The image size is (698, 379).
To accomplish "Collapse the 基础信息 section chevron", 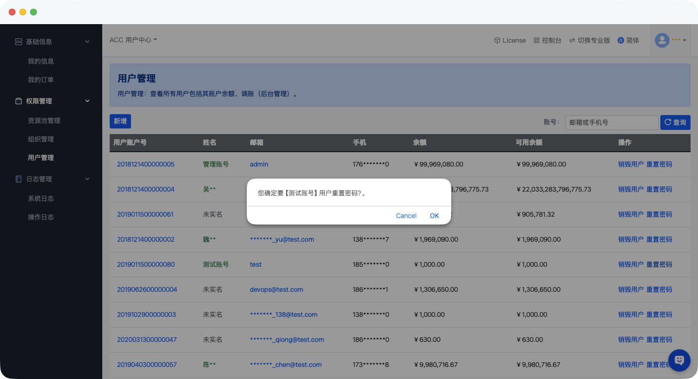I will (x=87, y=42).
